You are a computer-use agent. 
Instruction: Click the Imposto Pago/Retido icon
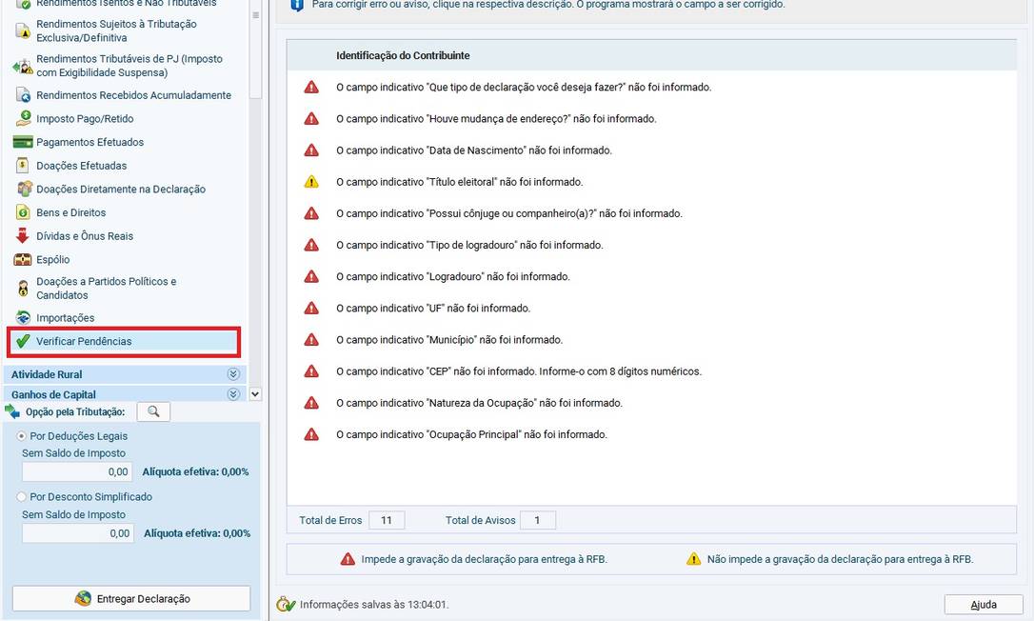(x=23, y=119)
